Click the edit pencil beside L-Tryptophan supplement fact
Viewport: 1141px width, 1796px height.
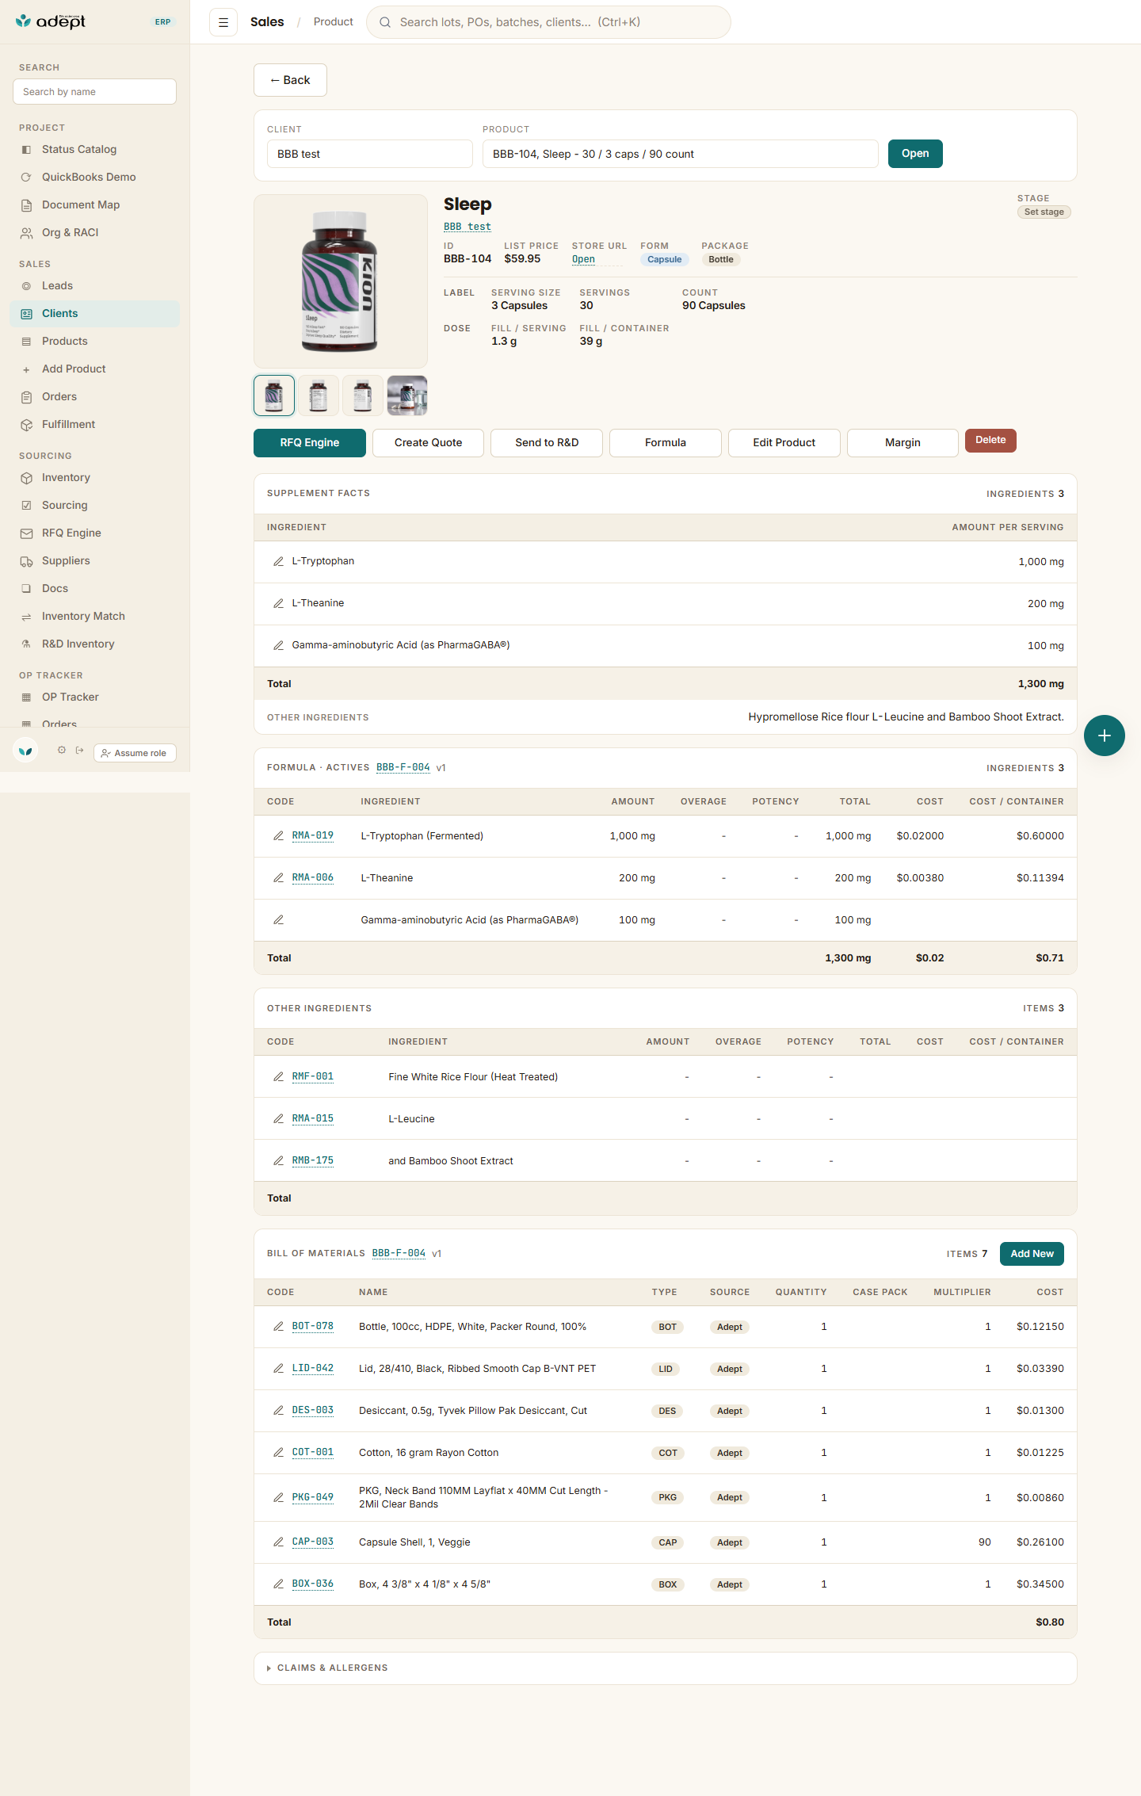[x=278, y=561]
